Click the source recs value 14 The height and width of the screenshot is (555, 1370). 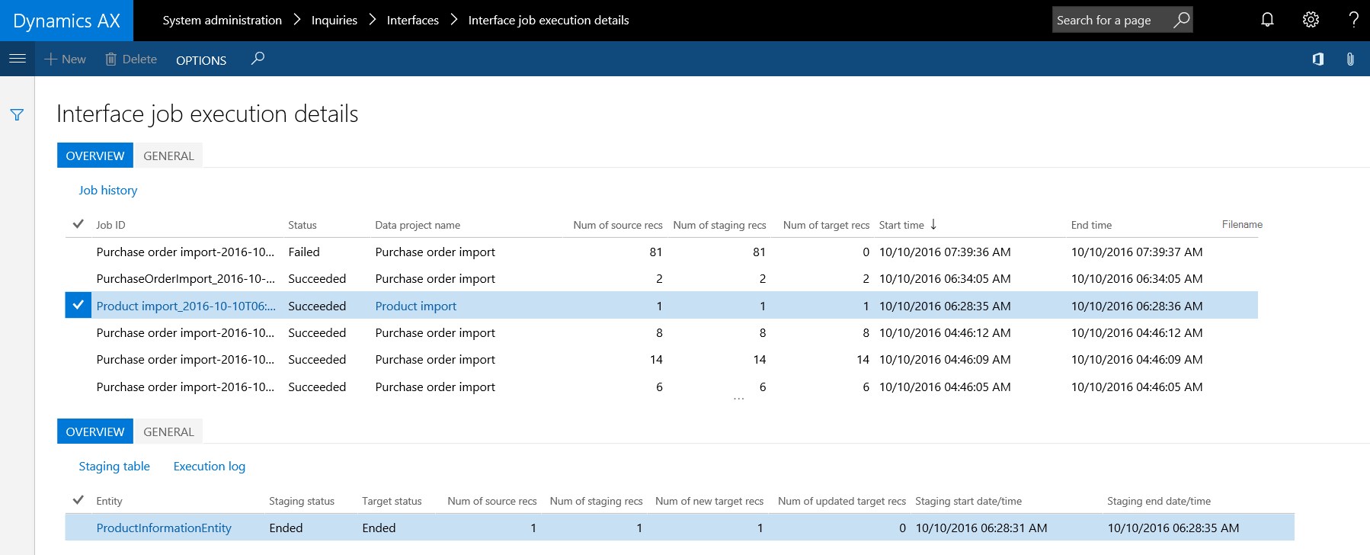pos(656,359)
